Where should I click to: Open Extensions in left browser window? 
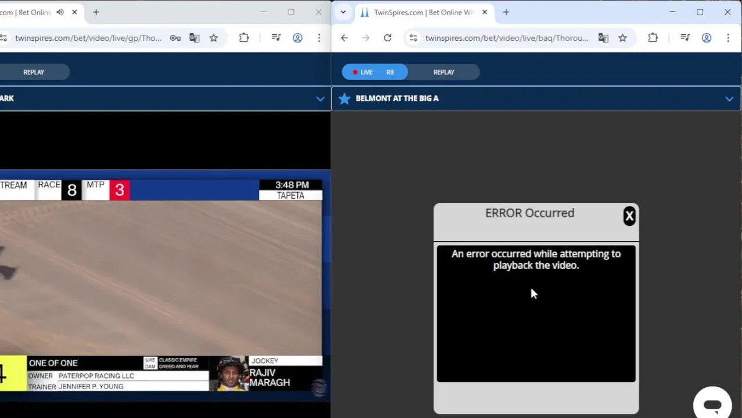(244, 38)
